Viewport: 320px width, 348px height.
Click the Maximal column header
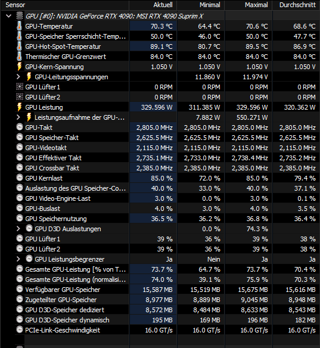tap(256, 5)
